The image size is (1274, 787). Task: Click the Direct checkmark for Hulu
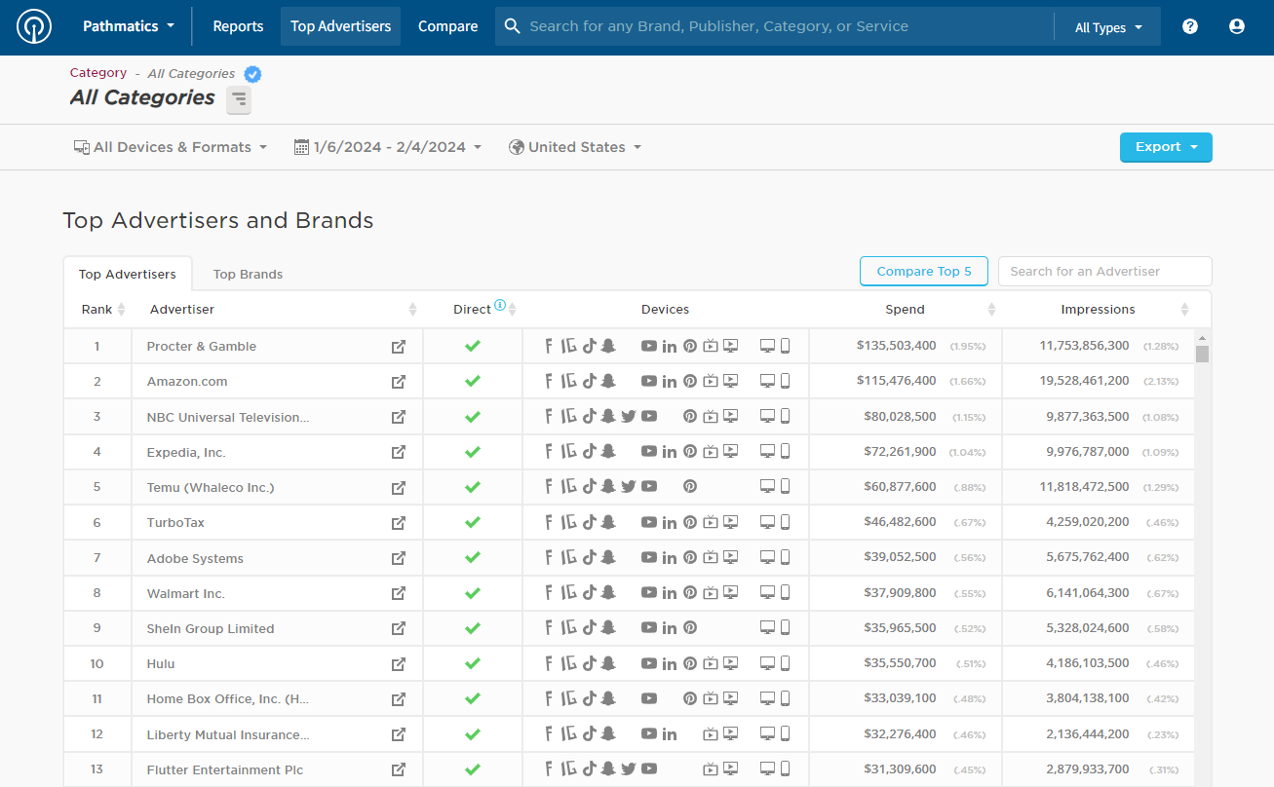[473, 663]
